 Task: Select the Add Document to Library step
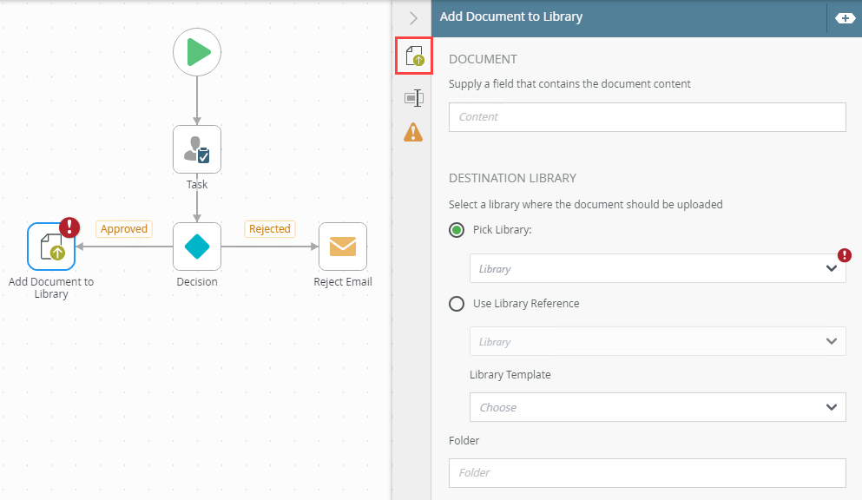[x=51, y=247]
